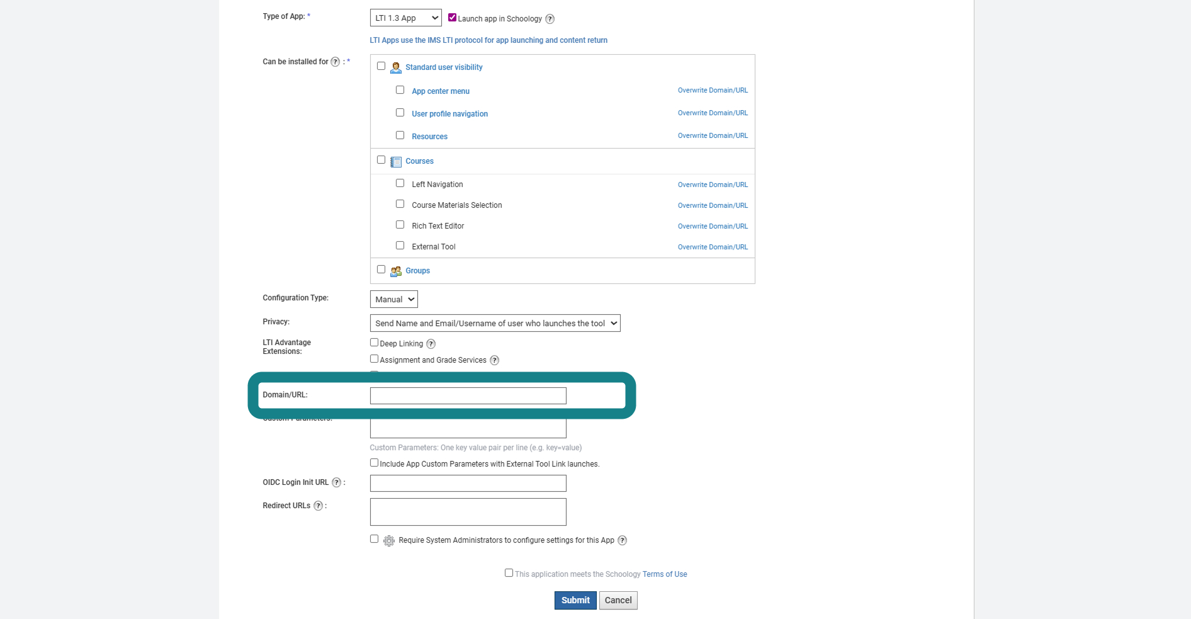1191x619 pixels.
Task: Click the Groups people icon
Action: coord(396,271)
